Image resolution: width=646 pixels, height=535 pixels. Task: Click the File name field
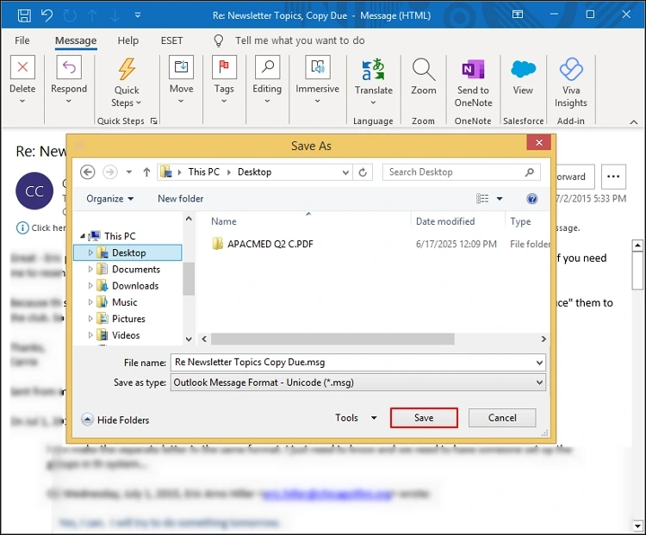click(357, 363)
